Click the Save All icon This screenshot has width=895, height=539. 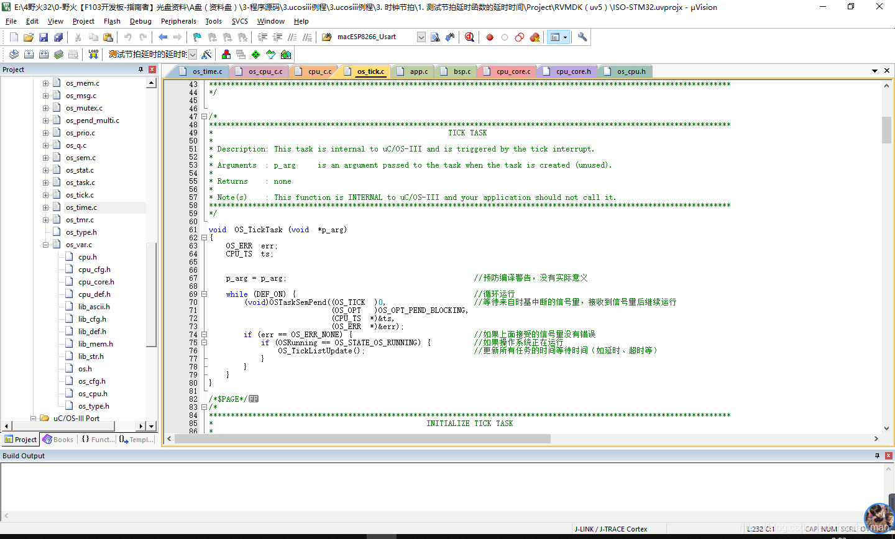click(58, 37)
